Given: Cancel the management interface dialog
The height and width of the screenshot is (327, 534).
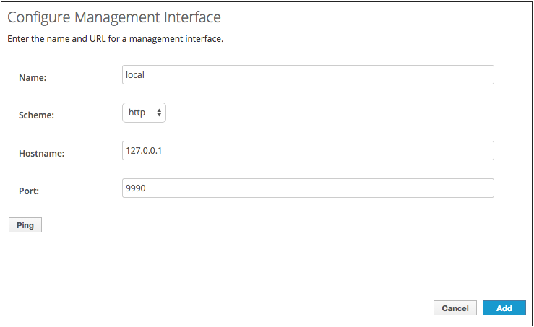Looking at the screenshot, I should click(455, 308).
